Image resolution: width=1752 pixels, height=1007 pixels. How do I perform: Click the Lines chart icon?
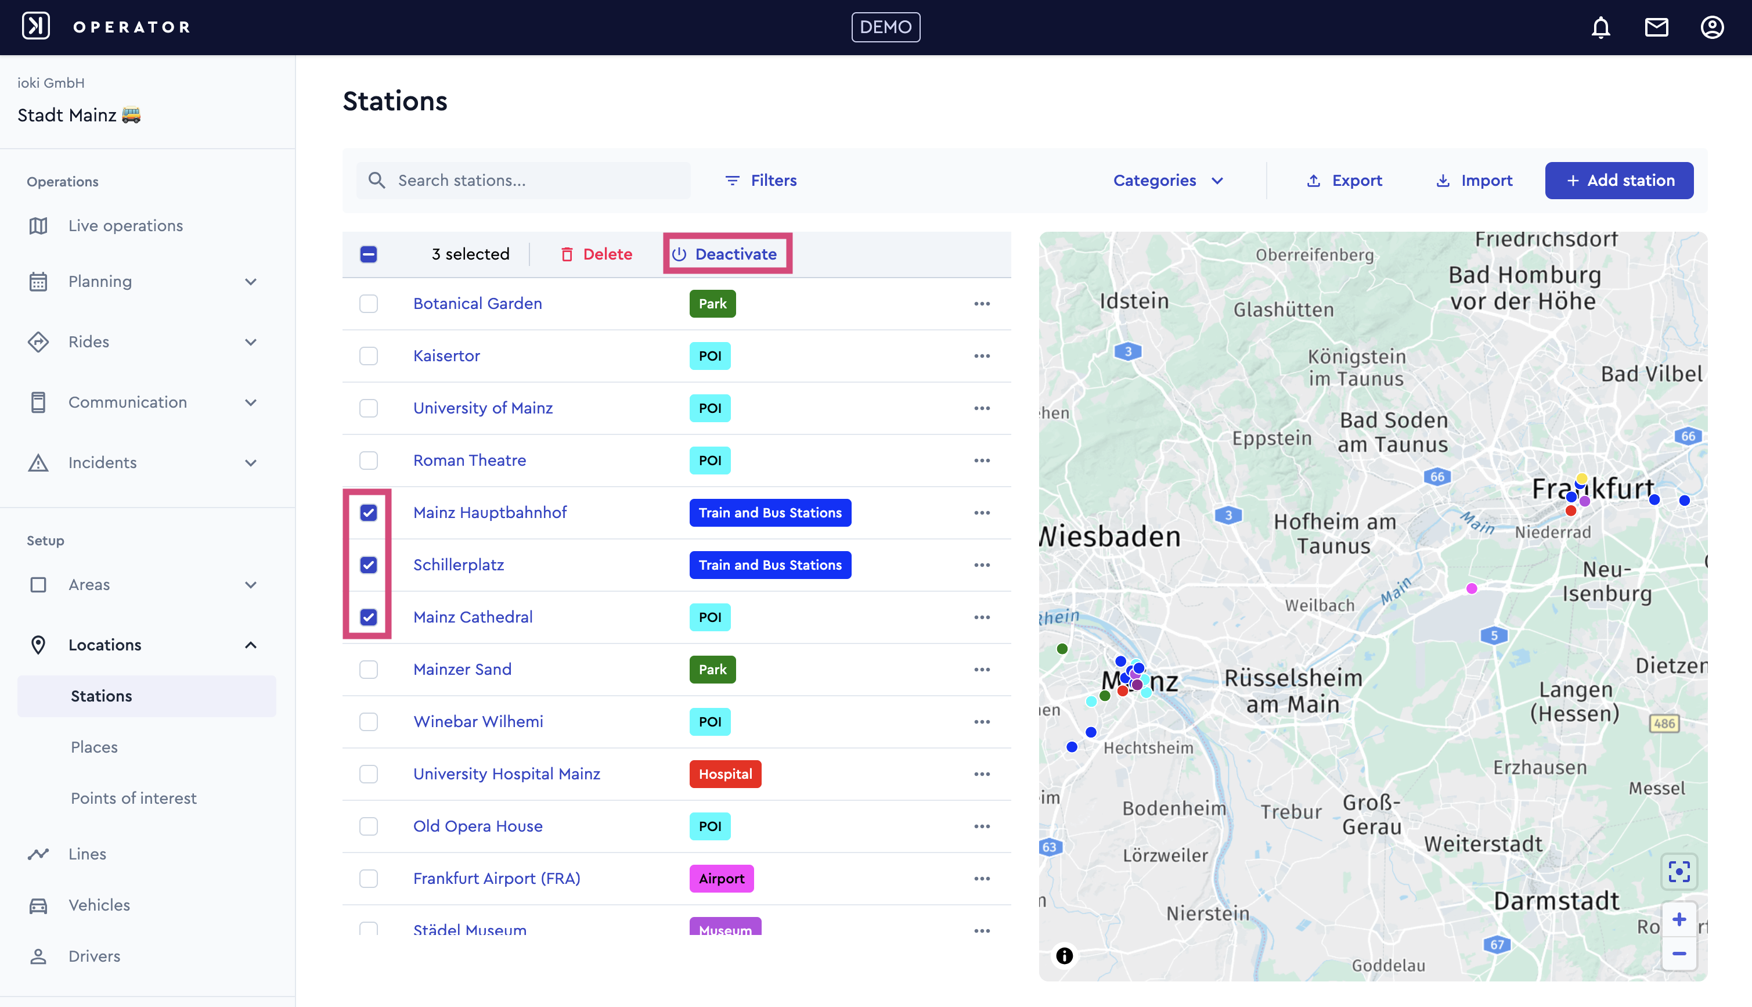click(39, 854)
